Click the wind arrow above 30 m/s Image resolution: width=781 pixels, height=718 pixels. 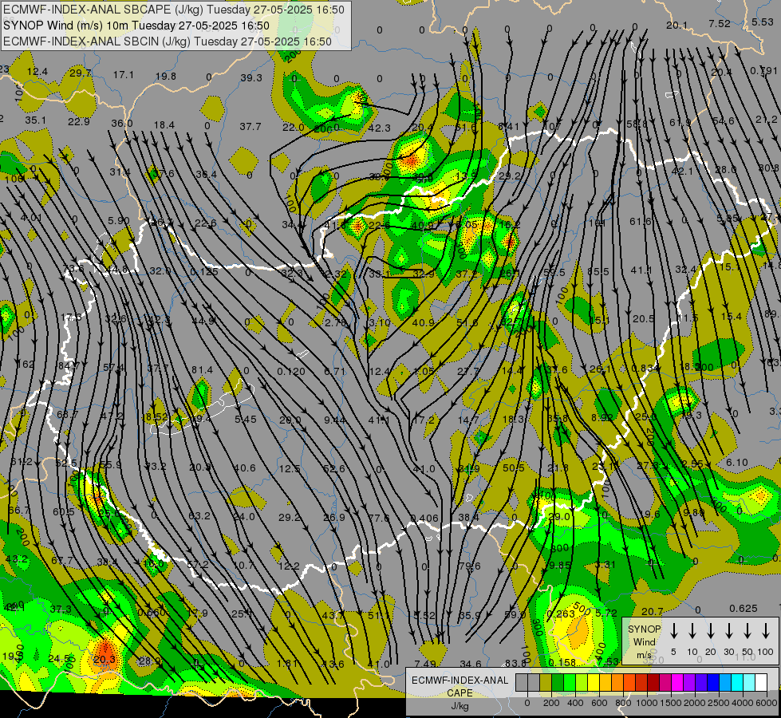point(728,630)
